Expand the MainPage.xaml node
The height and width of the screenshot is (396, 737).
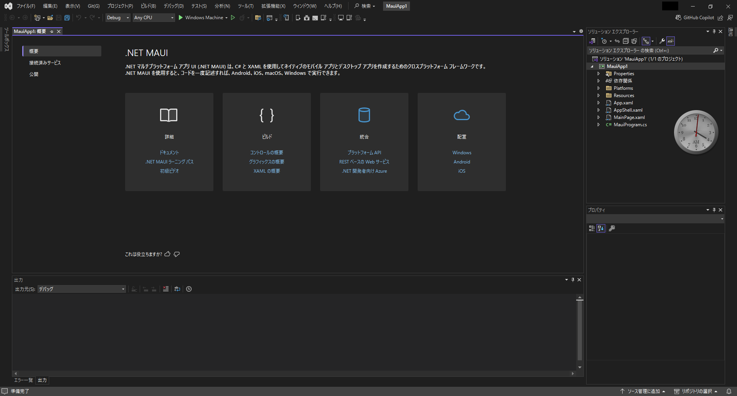[x=598, y=117]
